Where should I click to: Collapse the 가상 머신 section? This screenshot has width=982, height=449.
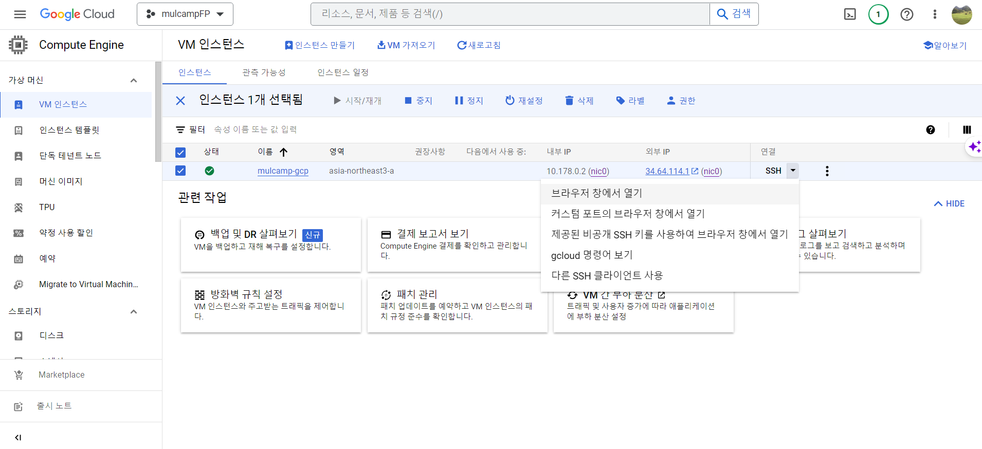(x=134, y=80)
